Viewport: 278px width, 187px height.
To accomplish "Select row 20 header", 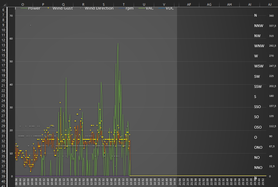I will pyautogui.click(x=3, y=80).
